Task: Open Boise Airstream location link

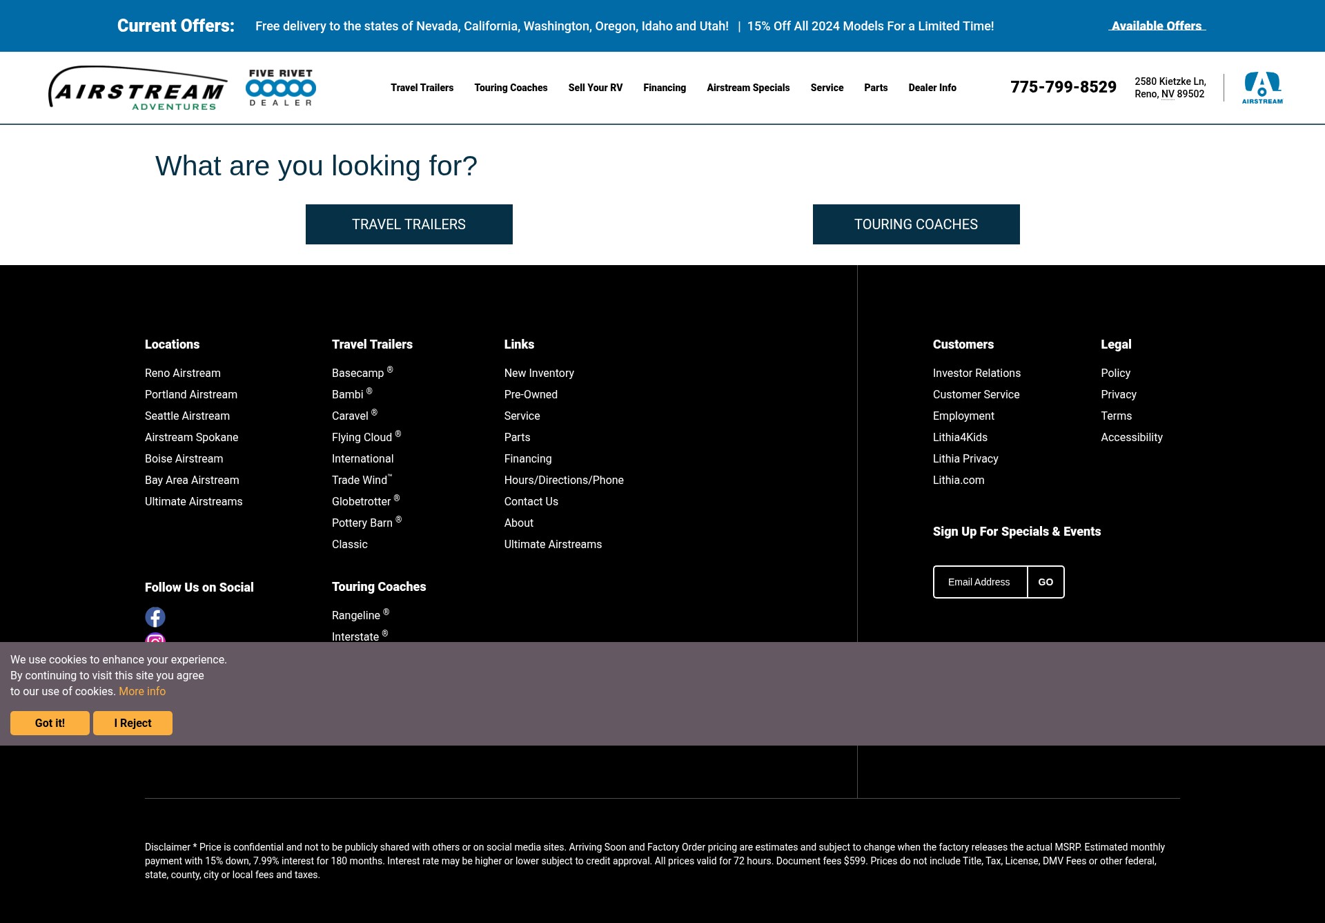Action: coord(184,458)
